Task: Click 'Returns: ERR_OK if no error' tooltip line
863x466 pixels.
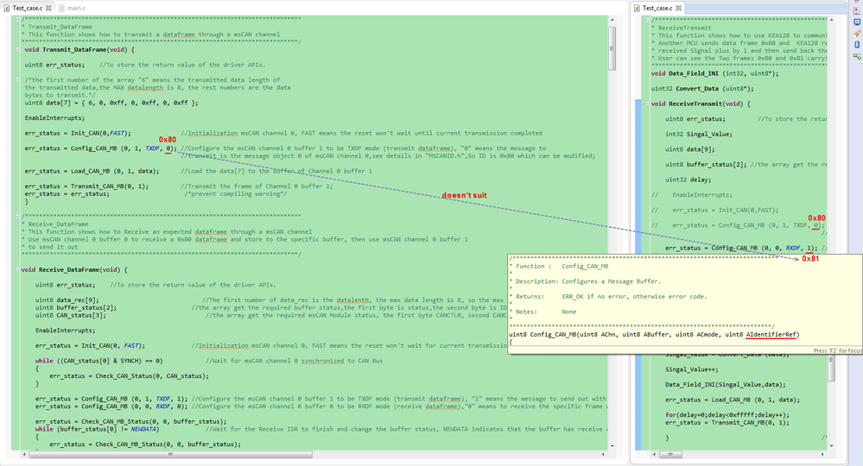Action: [612, 297]
